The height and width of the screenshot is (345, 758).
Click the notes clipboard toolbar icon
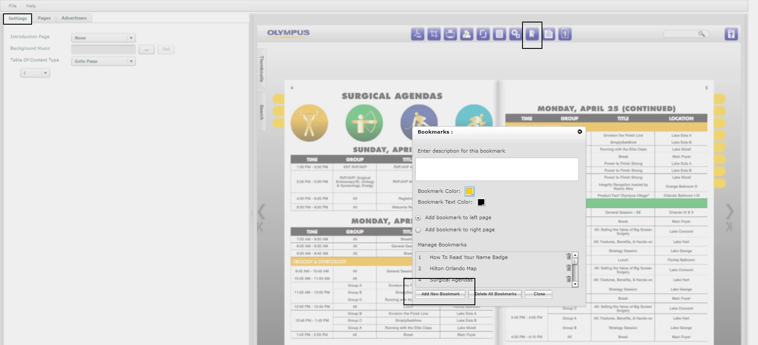548,34
